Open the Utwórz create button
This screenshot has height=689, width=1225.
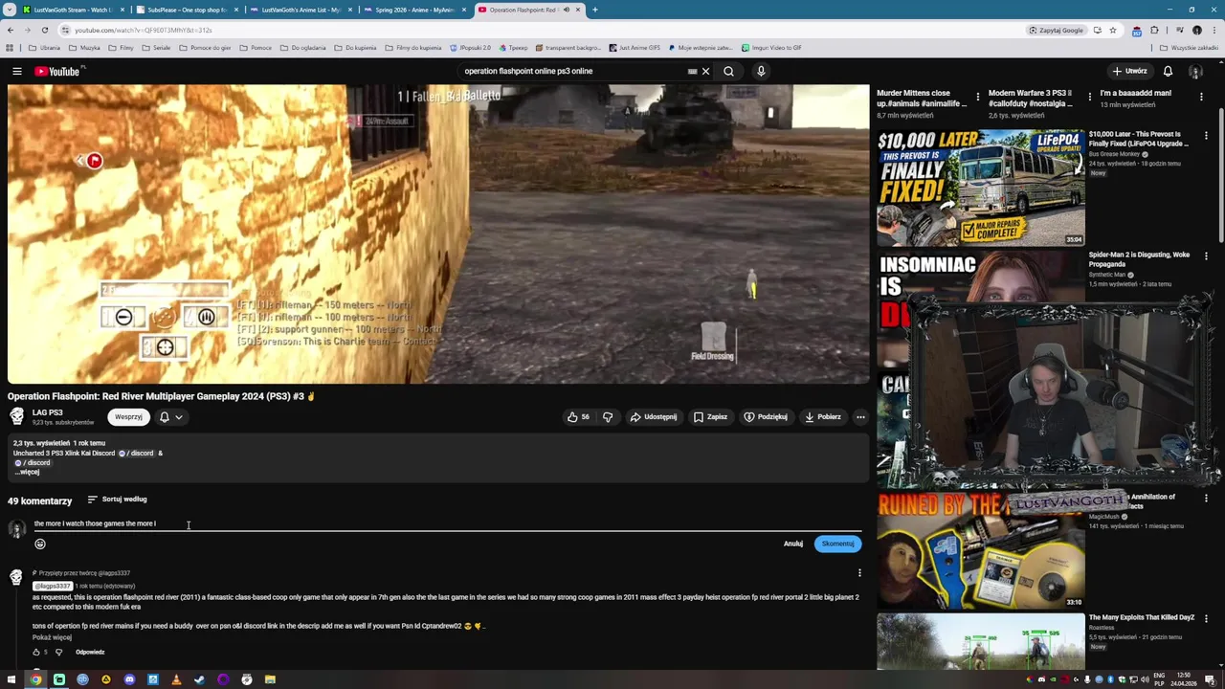[x=1129, y=71]
